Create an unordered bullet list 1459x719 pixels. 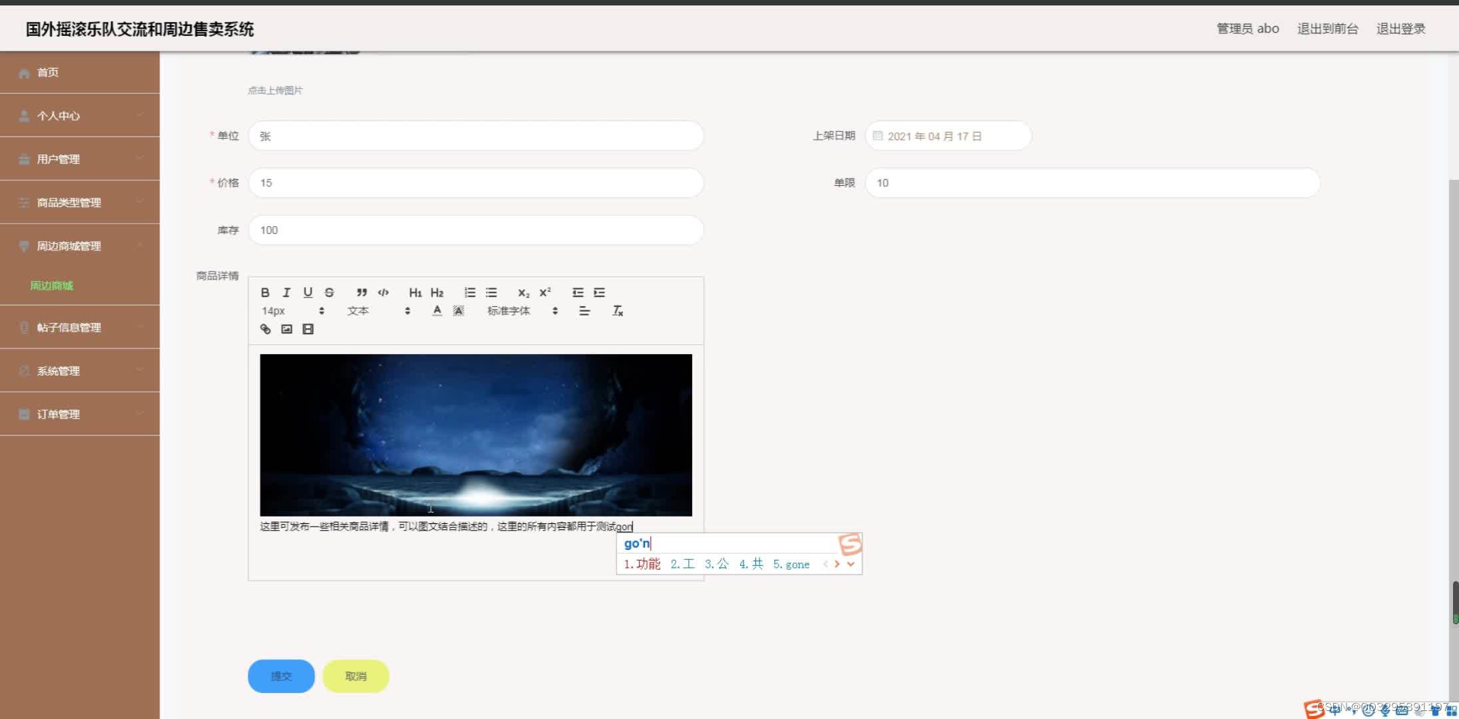tap(491, 292)
